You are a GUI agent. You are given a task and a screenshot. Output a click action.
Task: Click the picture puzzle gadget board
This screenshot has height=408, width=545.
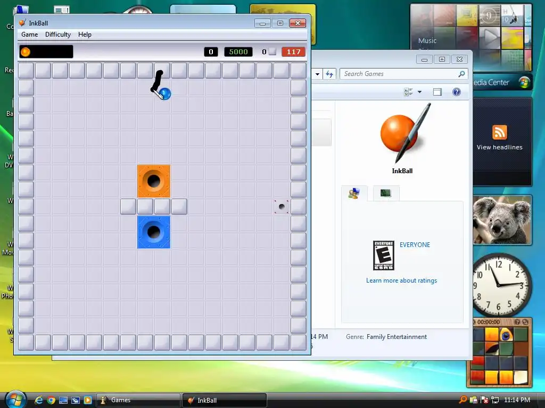click(500, 355)
